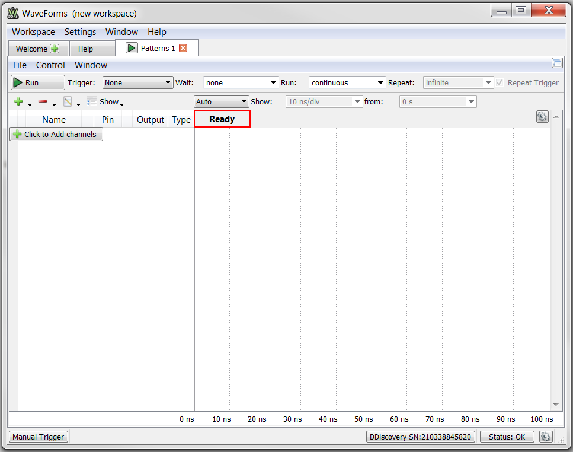Image resolution: width=573 pixels, height=452 pixels.
Task: Open the Patterns Window submenu
Action: coord(91,65)
